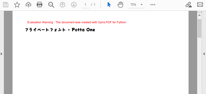Click the Save file floppy icon
This screenshot has height=94, width=206.
6,5
